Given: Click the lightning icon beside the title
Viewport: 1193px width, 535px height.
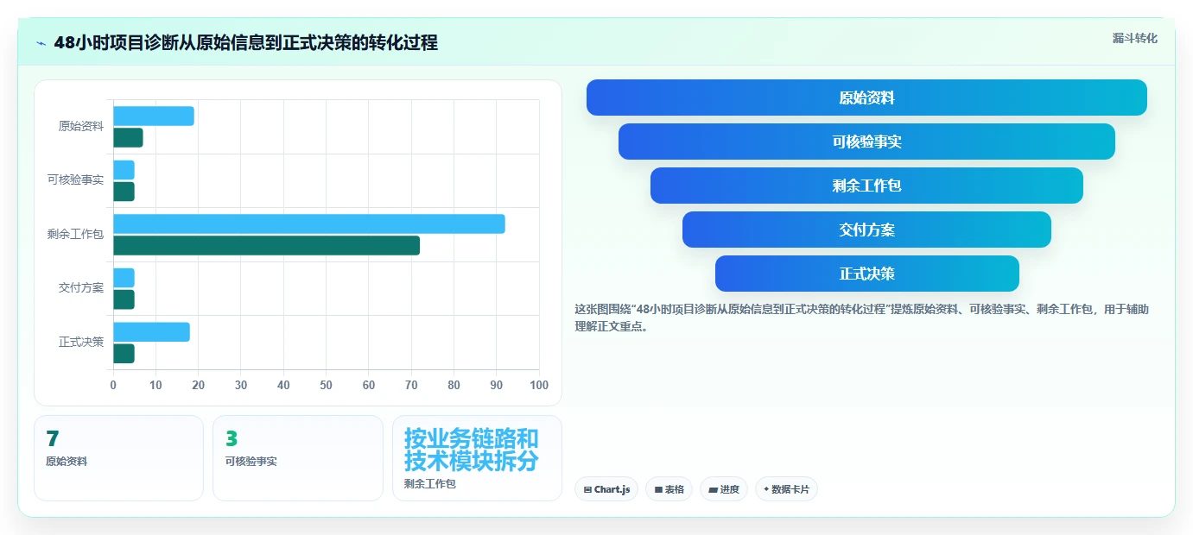Looking at the screenshot, I should (41, 43).
